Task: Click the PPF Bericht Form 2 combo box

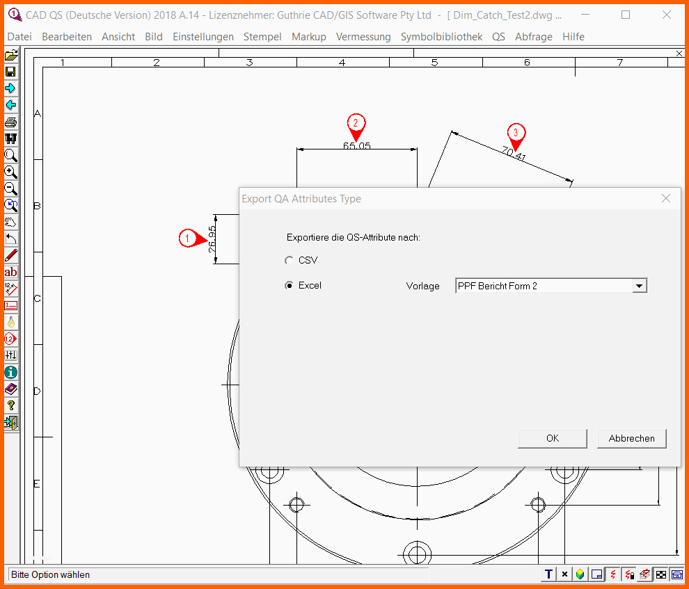Action: point(551,286)
